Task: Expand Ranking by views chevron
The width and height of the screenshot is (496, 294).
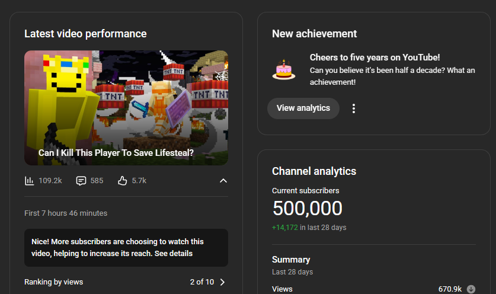Action: coord(222,282)
